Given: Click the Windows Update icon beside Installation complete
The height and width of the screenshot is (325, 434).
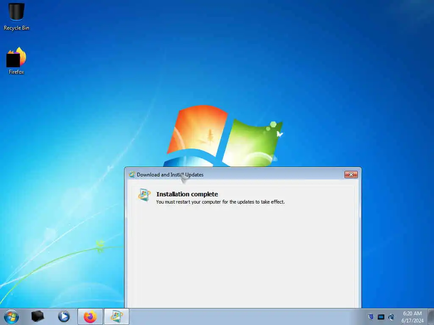Looking at the screenshot, I should (145, 195).
